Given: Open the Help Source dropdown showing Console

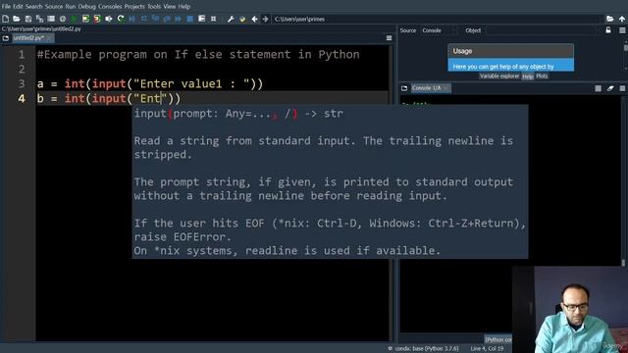Looking at the screenshot, I should [439, 30].
